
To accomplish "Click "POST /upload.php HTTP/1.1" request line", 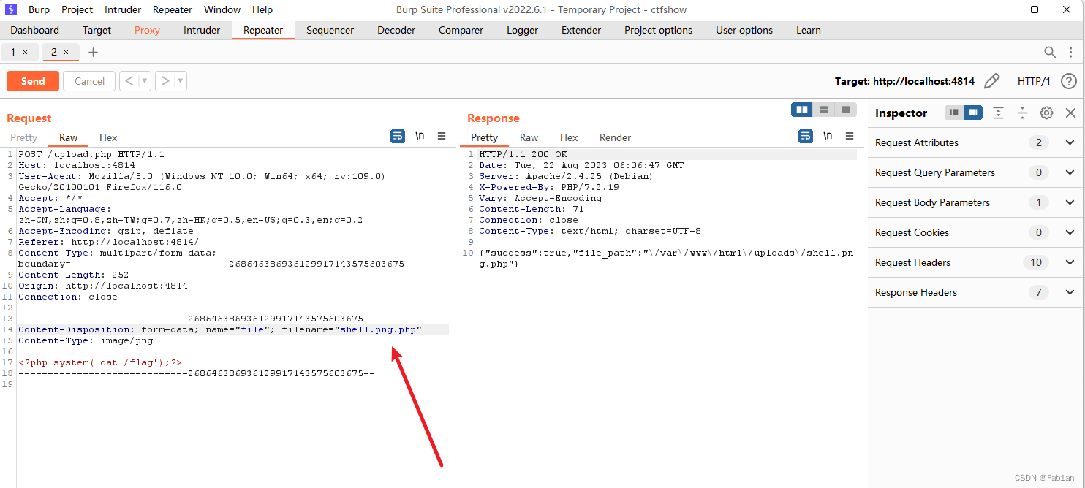I will (x=91, y=154).
